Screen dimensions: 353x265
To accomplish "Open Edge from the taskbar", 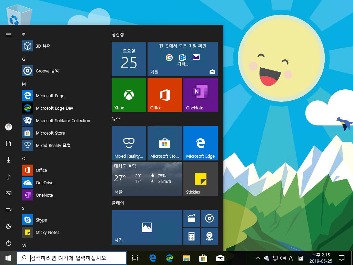I will click(x=153, y=258).
